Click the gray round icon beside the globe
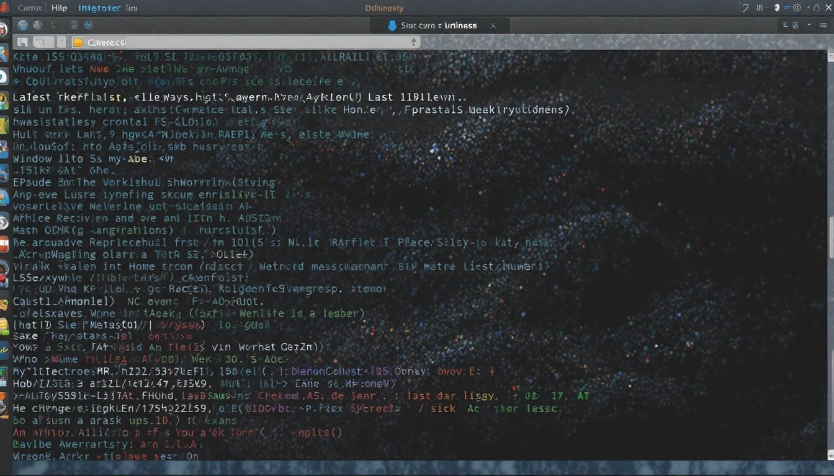Image resolution: width=834 pixels, height=476 pixels. tap(37, 25)
